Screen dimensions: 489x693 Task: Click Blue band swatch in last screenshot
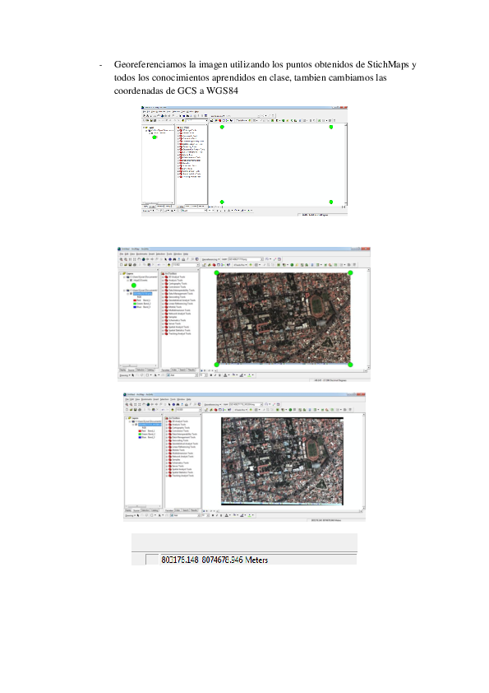(x=140, y=437)
